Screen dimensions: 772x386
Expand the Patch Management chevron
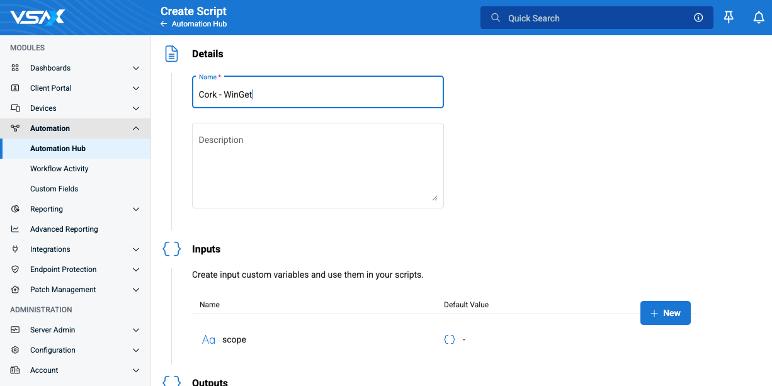click(136, 290)
